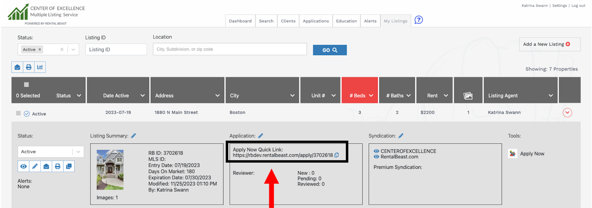Click Add a New Listing button
Viewport: 592px width, 208px height.
tap(549, 44)
